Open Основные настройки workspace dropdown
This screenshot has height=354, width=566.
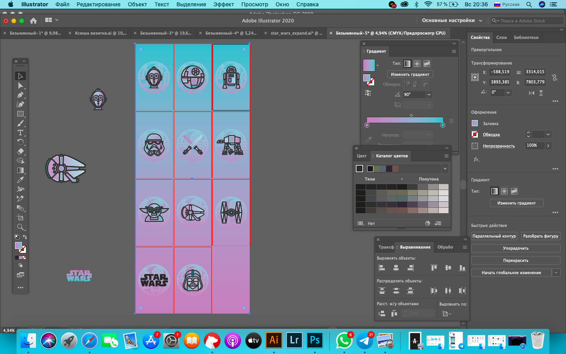[452, 20]
